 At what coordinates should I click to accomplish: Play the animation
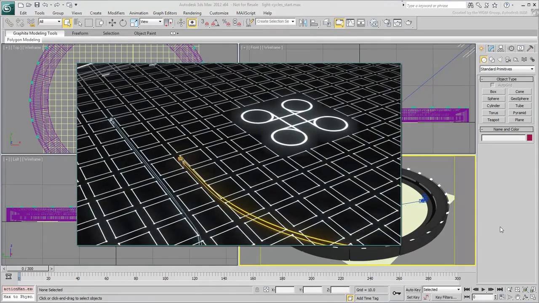(483, 290)
